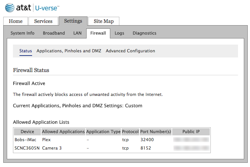Switch to the Services tab

coord(43,21)
